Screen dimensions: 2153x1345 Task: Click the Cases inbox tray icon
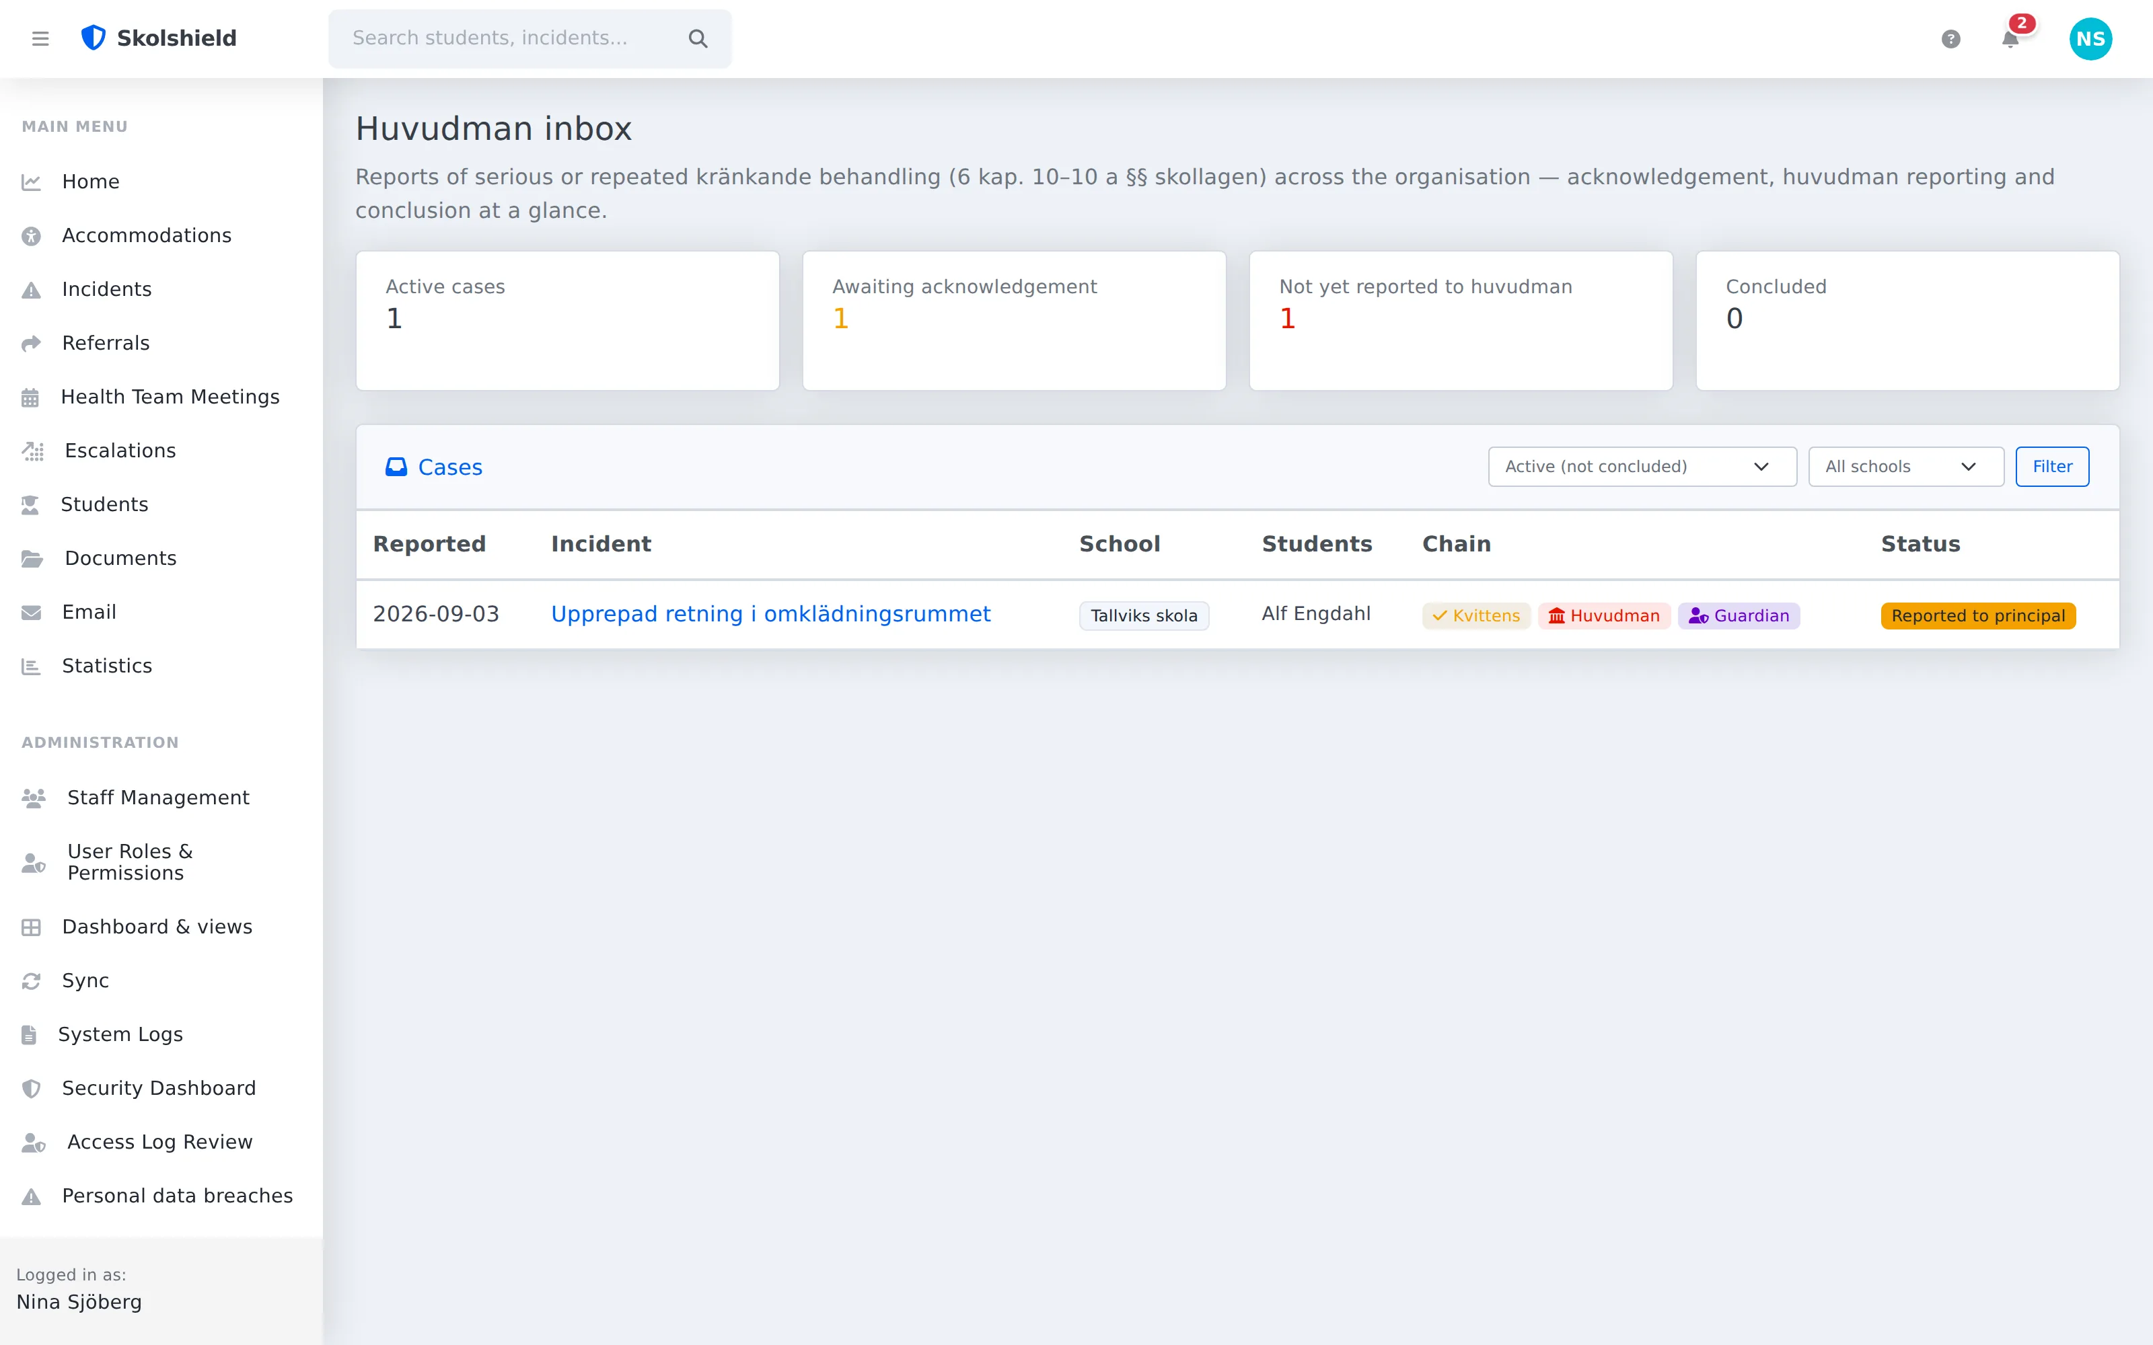396,467
